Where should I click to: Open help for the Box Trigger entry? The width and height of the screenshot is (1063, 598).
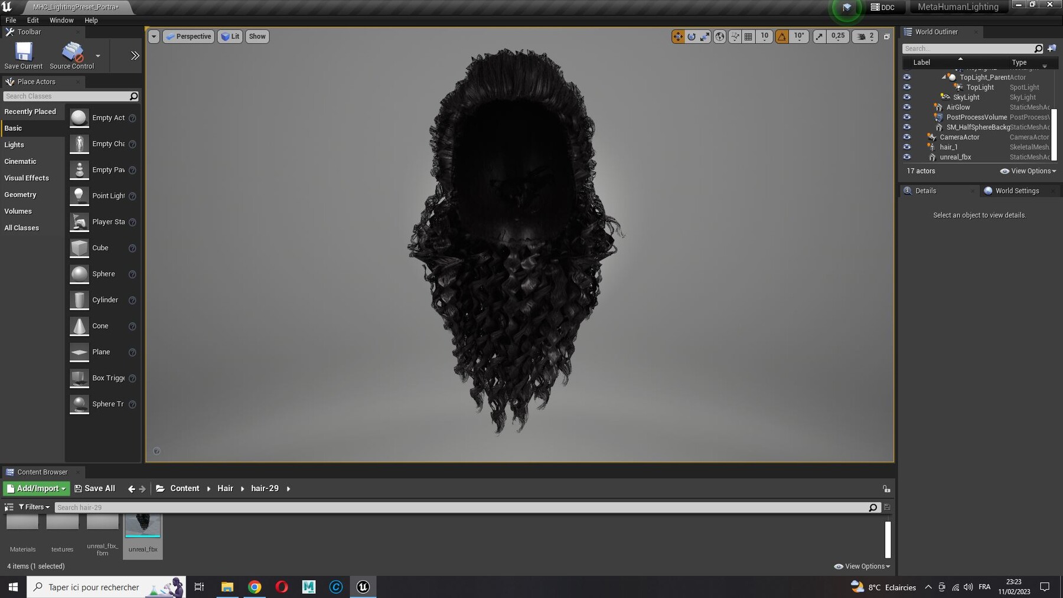pyautogui.click(x=132, y=378)
